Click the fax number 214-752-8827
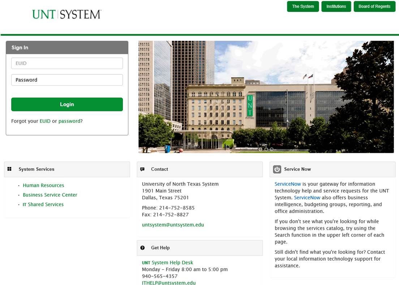 pos(171,215)
